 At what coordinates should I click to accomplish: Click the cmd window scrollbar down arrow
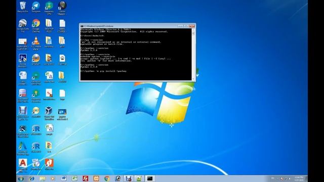pyautogui.click(x=193, y=79)
